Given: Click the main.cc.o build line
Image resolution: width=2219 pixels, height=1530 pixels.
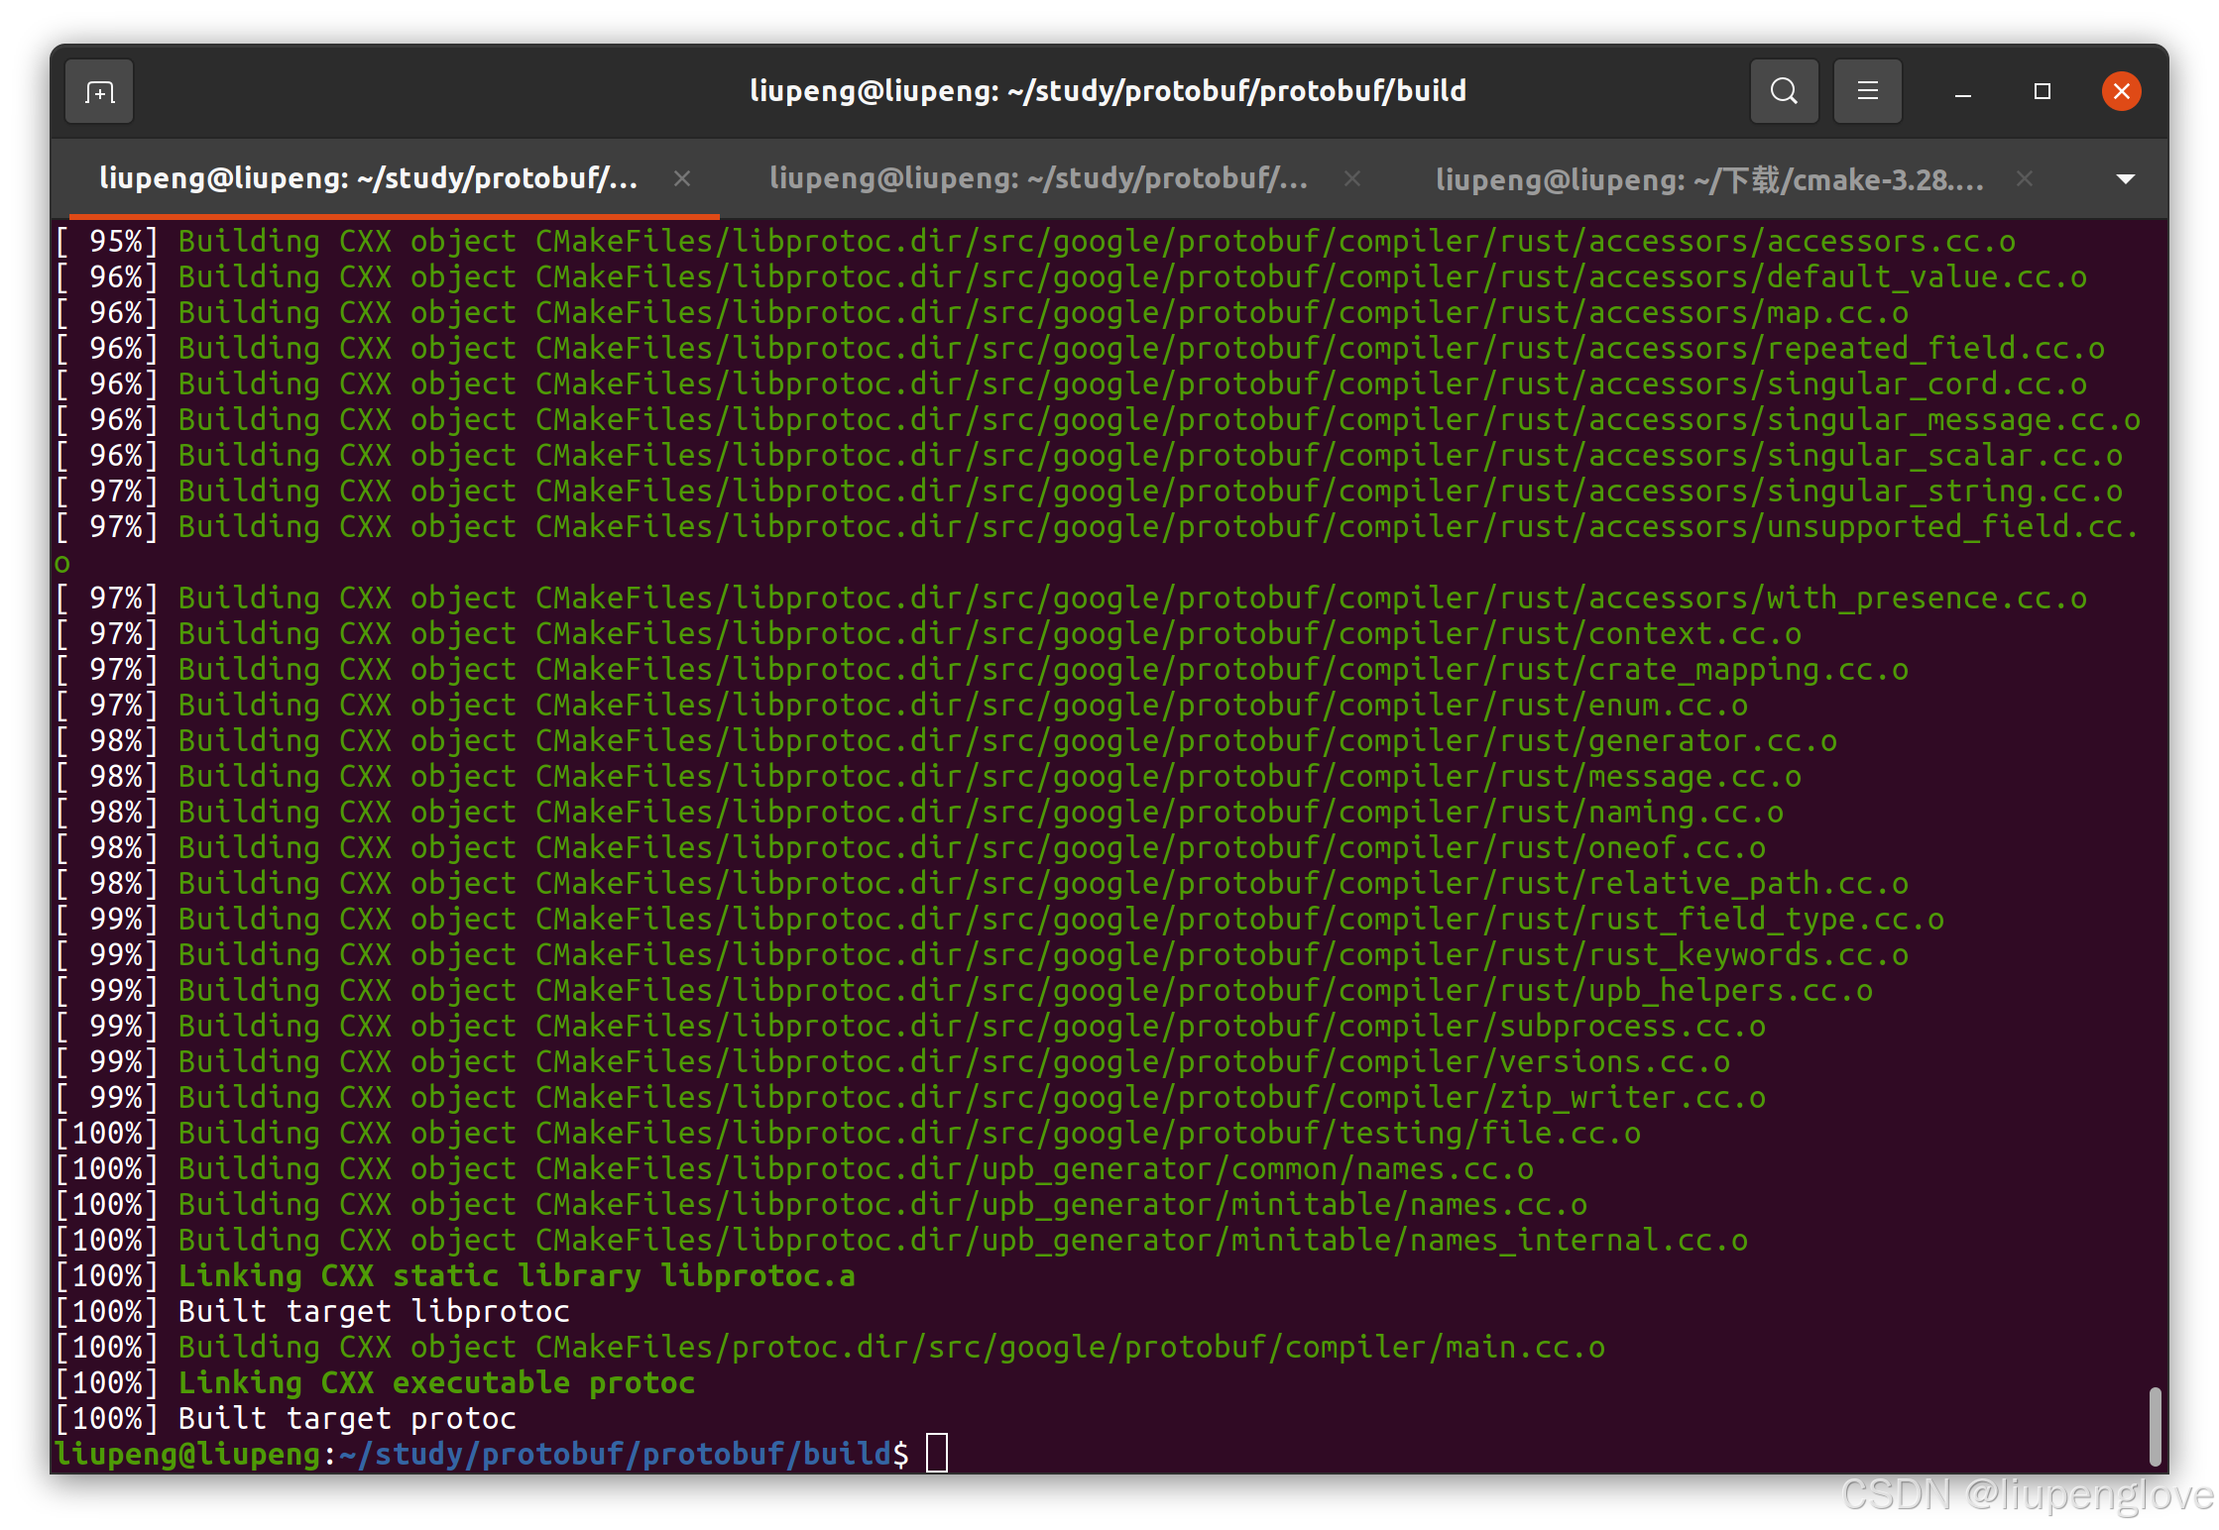Looking at the screenshot, I should [830, 1347].
